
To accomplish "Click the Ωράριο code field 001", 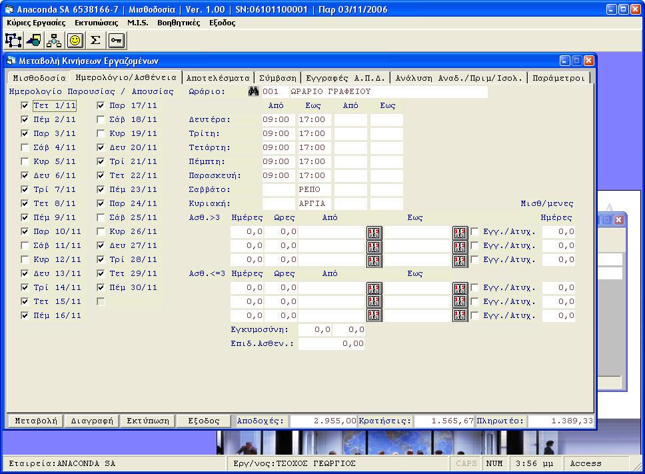I will coord(275,91).
